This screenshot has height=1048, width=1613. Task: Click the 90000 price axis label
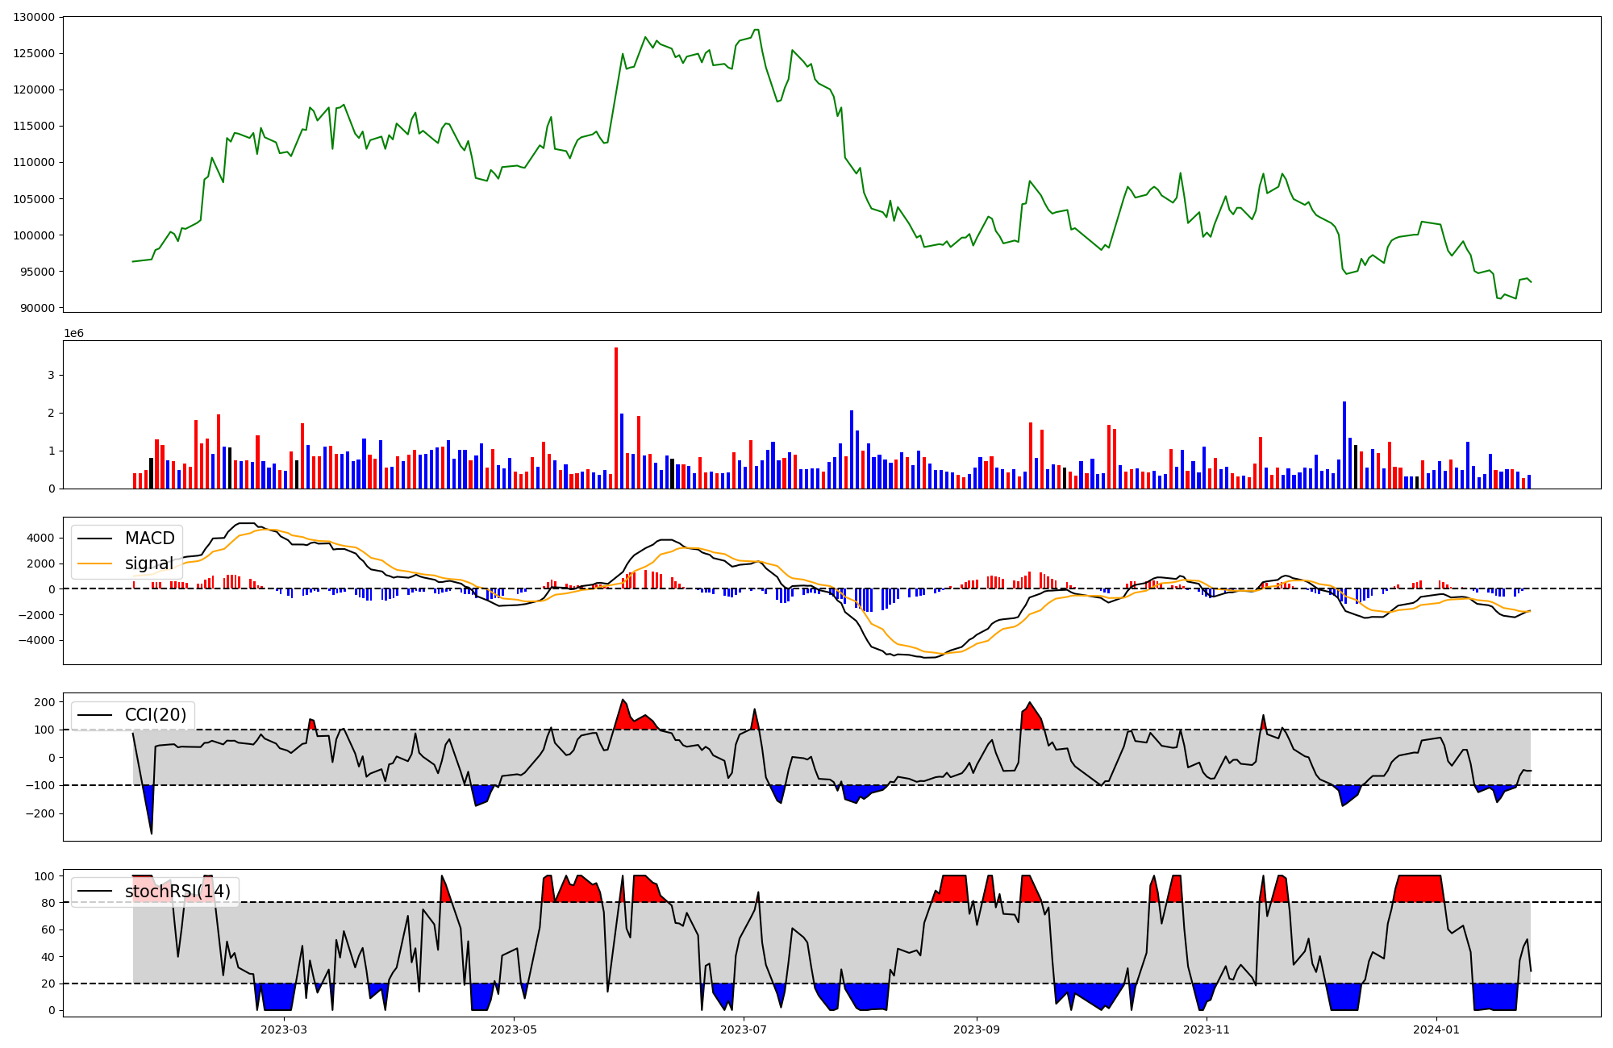pos(37,309)
